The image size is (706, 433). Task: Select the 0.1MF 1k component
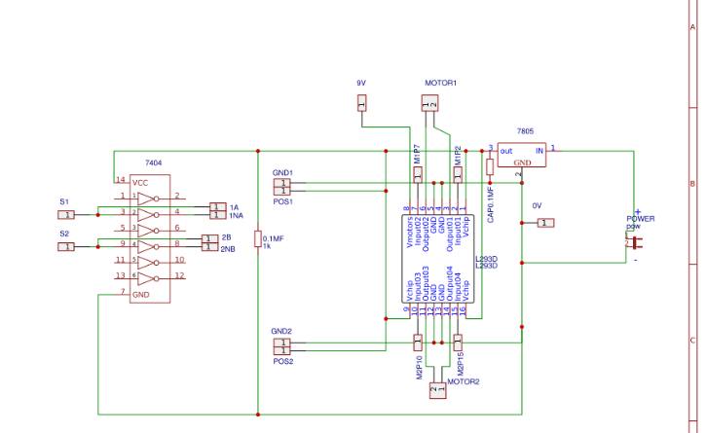click(x=257, y=239)
